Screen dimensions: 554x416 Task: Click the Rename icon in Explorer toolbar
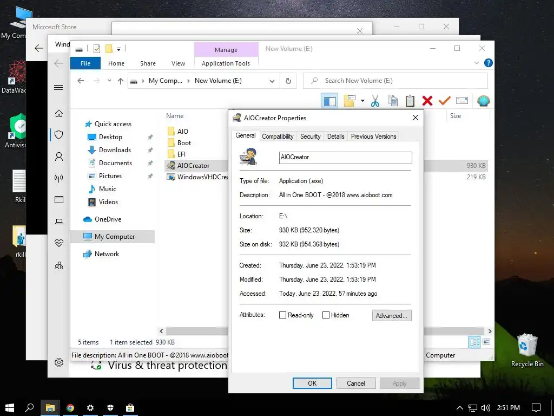tap(462, 101)
